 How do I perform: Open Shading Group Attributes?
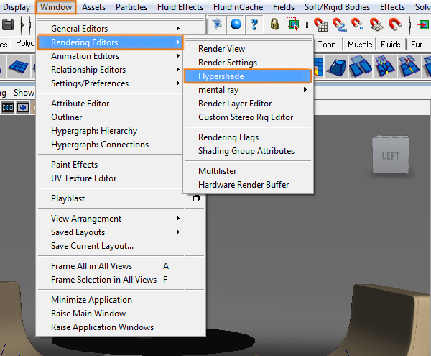click(x=246, y=151)
